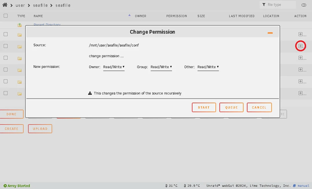Click the first row's folder icon
Screen dimensions: 312x189
point(20,35)
